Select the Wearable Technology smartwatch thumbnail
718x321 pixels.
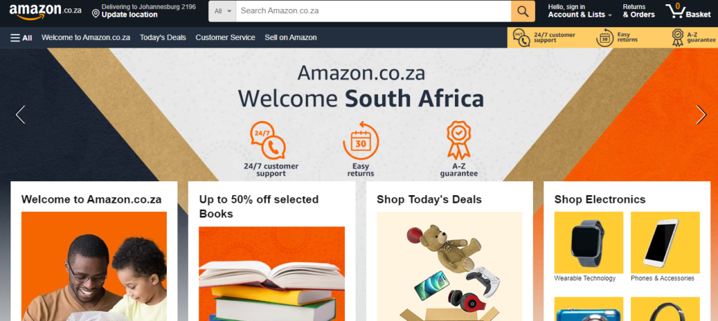coord(589,243)
